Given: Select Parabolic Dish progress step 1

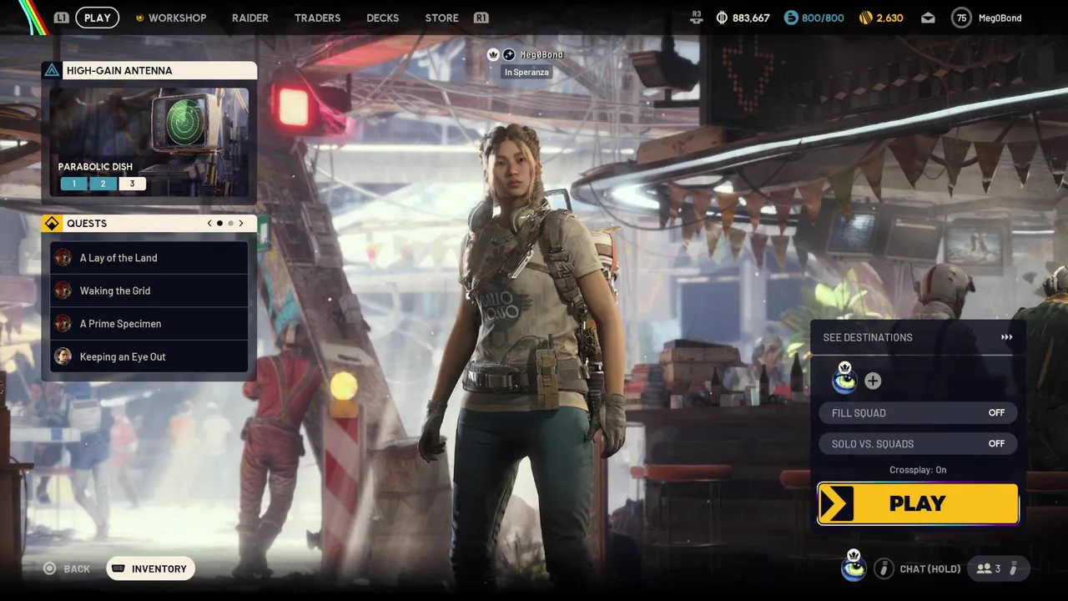Looking at the screenshot, I should point(74,184).
